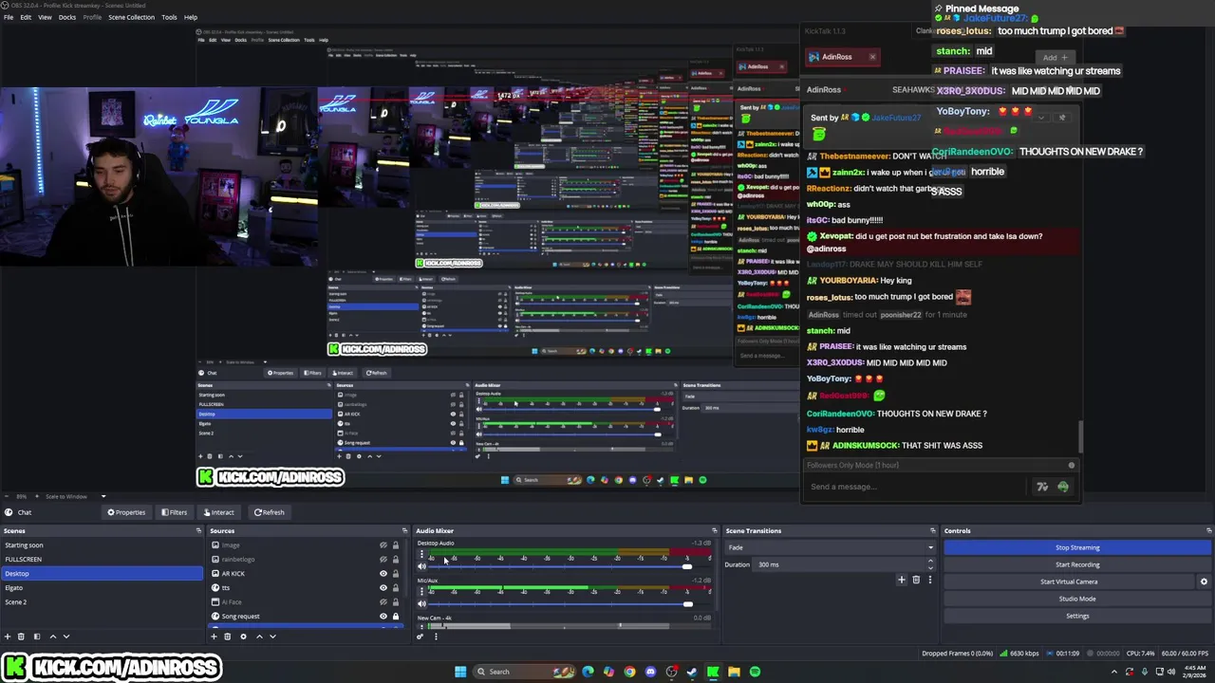
Task: Move selected source up
Action: [259, 637]
